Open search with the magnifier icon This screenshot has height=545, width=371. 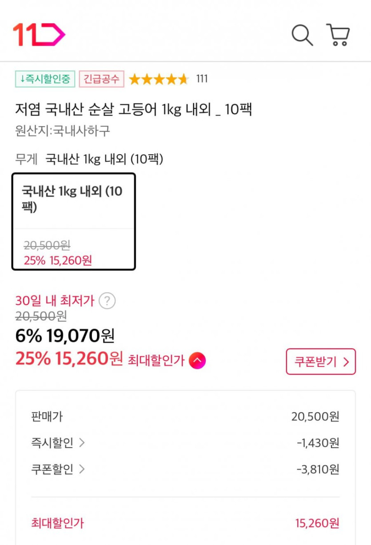302,35
